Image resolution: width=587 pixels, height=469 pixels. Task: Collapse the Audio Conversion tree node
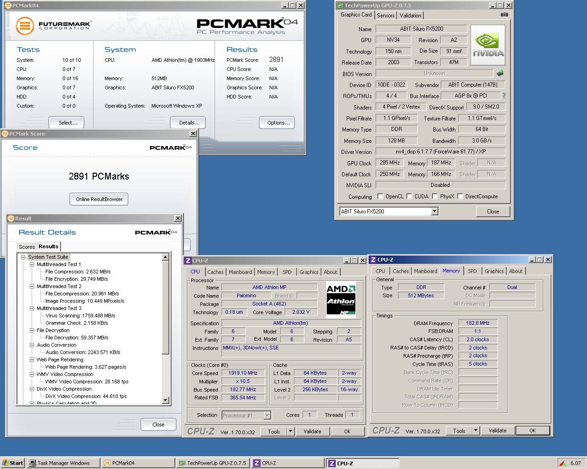32,345
